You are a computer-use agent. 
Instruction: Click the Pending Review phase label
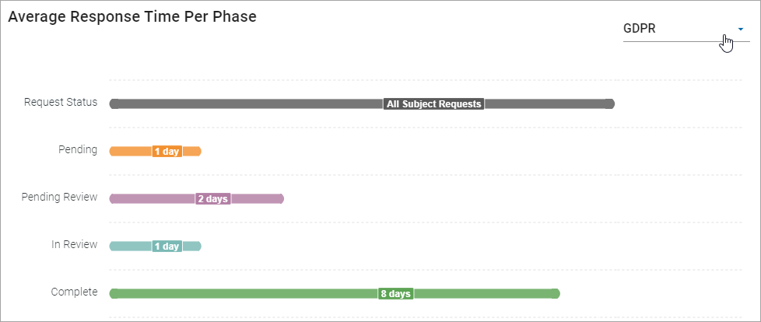pos(59,197)
